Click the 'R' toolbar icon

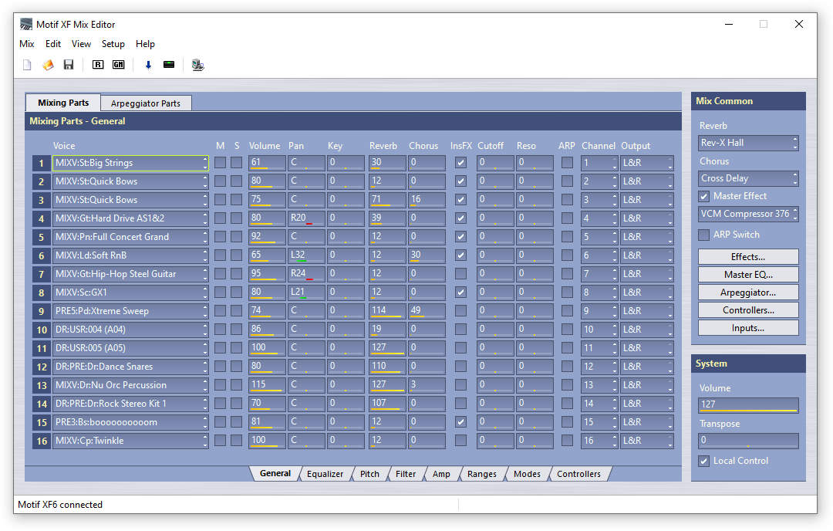98,65
